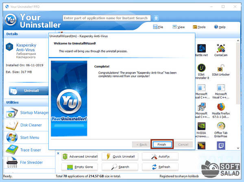The width and height of the screenshot is (244, 182).
Task: Open Startup Manager utility
Action: coord(26,113)
